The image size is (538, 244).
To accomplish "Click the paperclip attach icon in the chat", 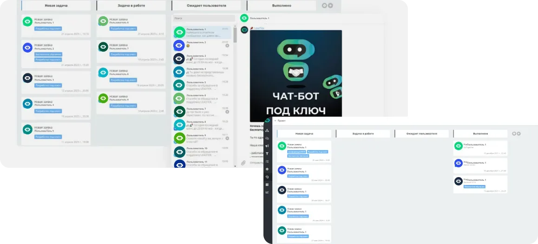I will [x=243, y=163].
